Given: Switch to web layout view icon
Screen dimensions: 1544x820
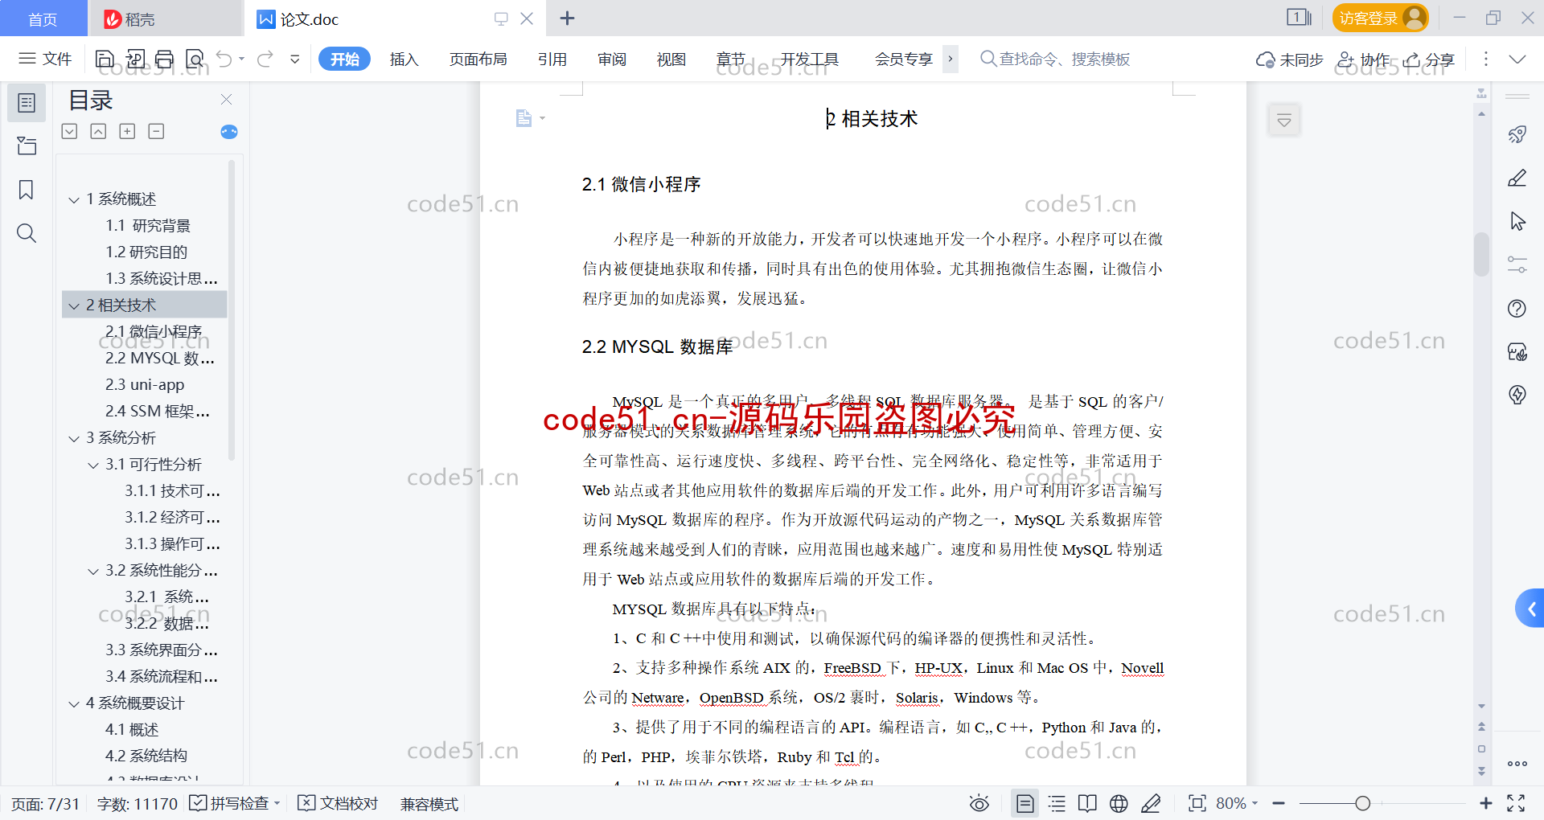Looking at the screenshot, I should (1119, 803).
